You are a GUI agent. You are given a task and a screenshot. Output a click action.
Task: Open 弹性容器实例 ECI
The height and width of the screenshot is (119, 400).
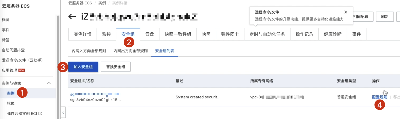(22, 114)
